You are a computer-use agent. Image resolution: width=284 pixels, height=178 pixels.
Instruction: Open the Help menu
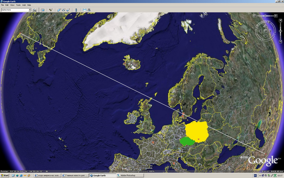[29, 5]
